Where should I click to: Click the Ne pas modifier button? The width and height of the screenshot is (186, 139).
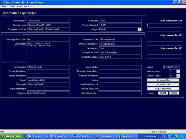tap(163, 80)
